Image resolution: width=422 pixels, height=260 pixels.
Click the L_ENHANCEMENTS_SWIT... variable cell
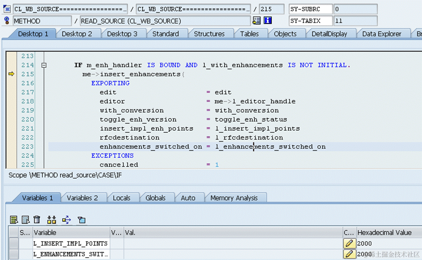(x=71, y=254)
